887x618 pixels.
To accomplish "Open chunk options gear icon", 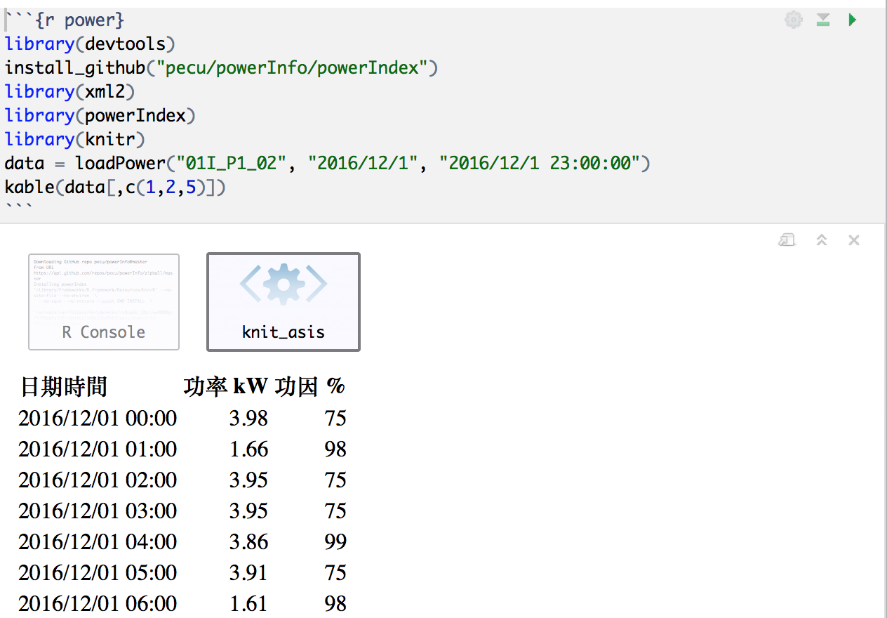I will pyautogui.click(x=794, y=20).
